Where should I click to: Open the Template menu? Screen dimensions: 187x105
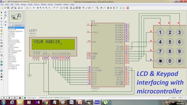(x=58, y=4)
